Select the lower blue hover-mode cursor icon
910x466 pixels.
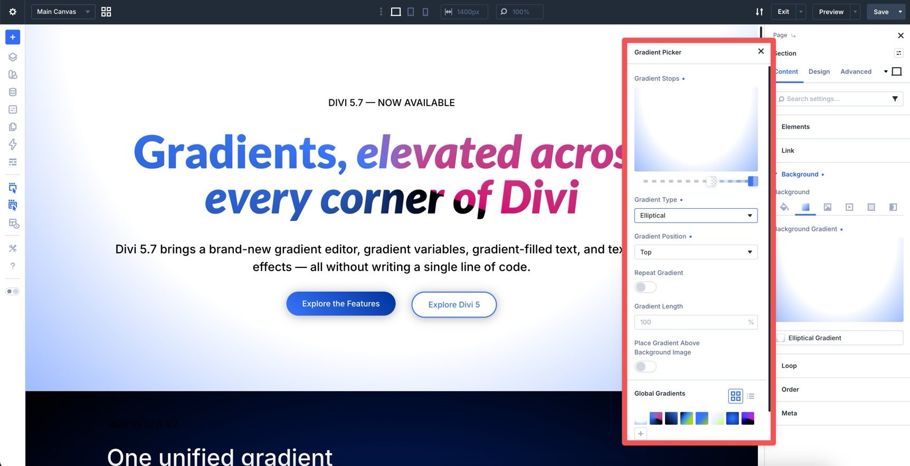tap(13, 205)
